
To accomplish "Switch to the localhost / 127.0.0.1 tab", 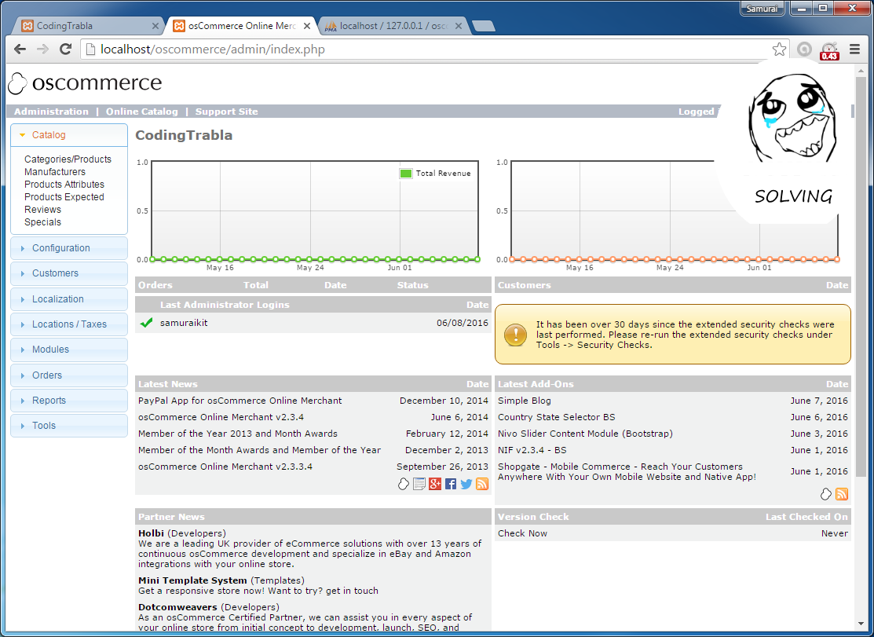I will [x=393, y=26].
